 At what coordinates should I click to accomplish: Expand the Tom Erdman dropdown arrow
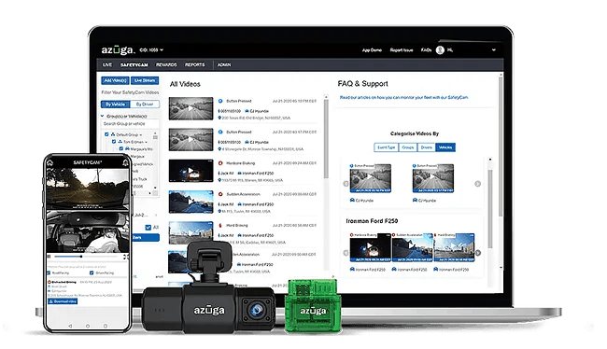tap(146, 143)
